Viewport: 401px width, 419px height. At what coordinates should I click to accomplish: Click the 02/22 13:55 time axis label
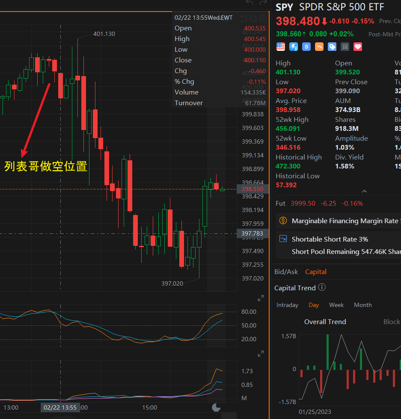point(60,407)
